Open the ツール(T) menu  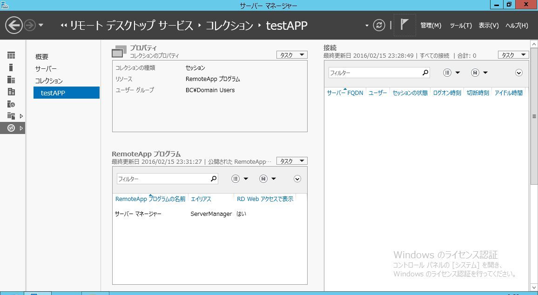tap(461, 26)
